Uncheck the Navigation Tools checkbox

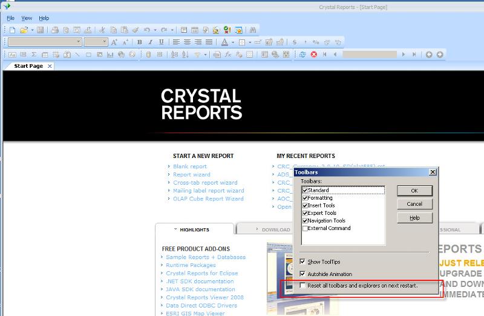[x=305, y=220]
